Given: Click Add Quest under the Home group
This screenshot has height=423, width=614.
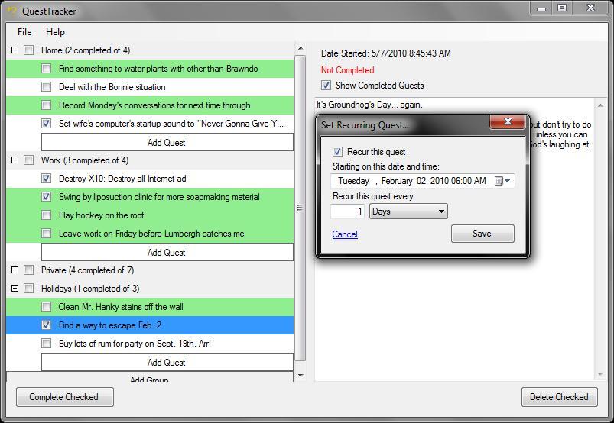Looking at the screenshot, I should click(x=167, y=142).
